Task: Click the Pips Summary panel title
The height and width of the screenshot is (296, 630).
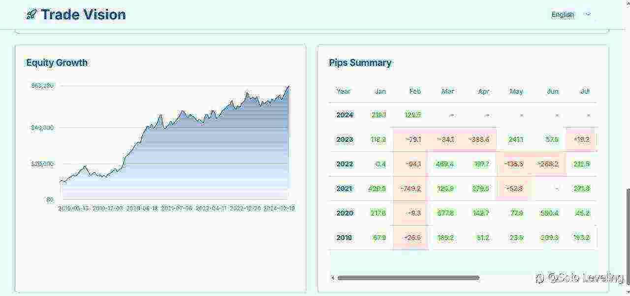Action: [x=360, y=62]
